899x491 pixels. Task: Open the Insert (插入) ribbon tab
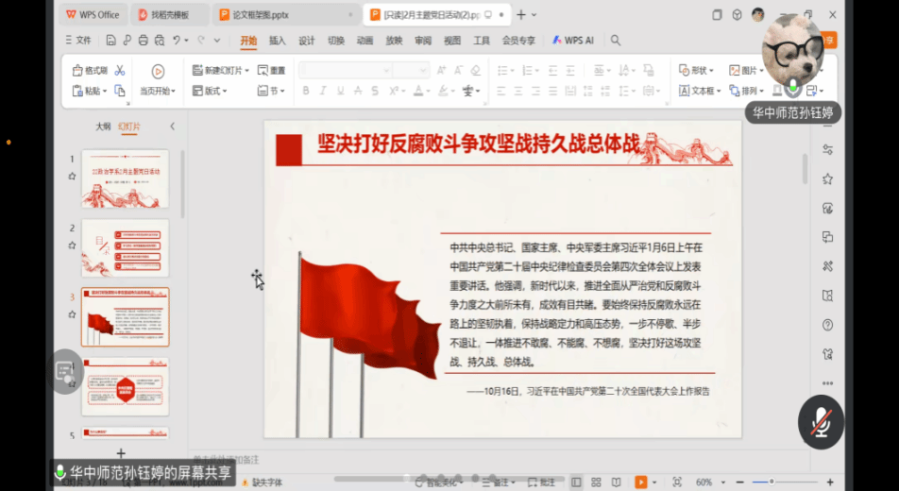click(x=277, y=41)
